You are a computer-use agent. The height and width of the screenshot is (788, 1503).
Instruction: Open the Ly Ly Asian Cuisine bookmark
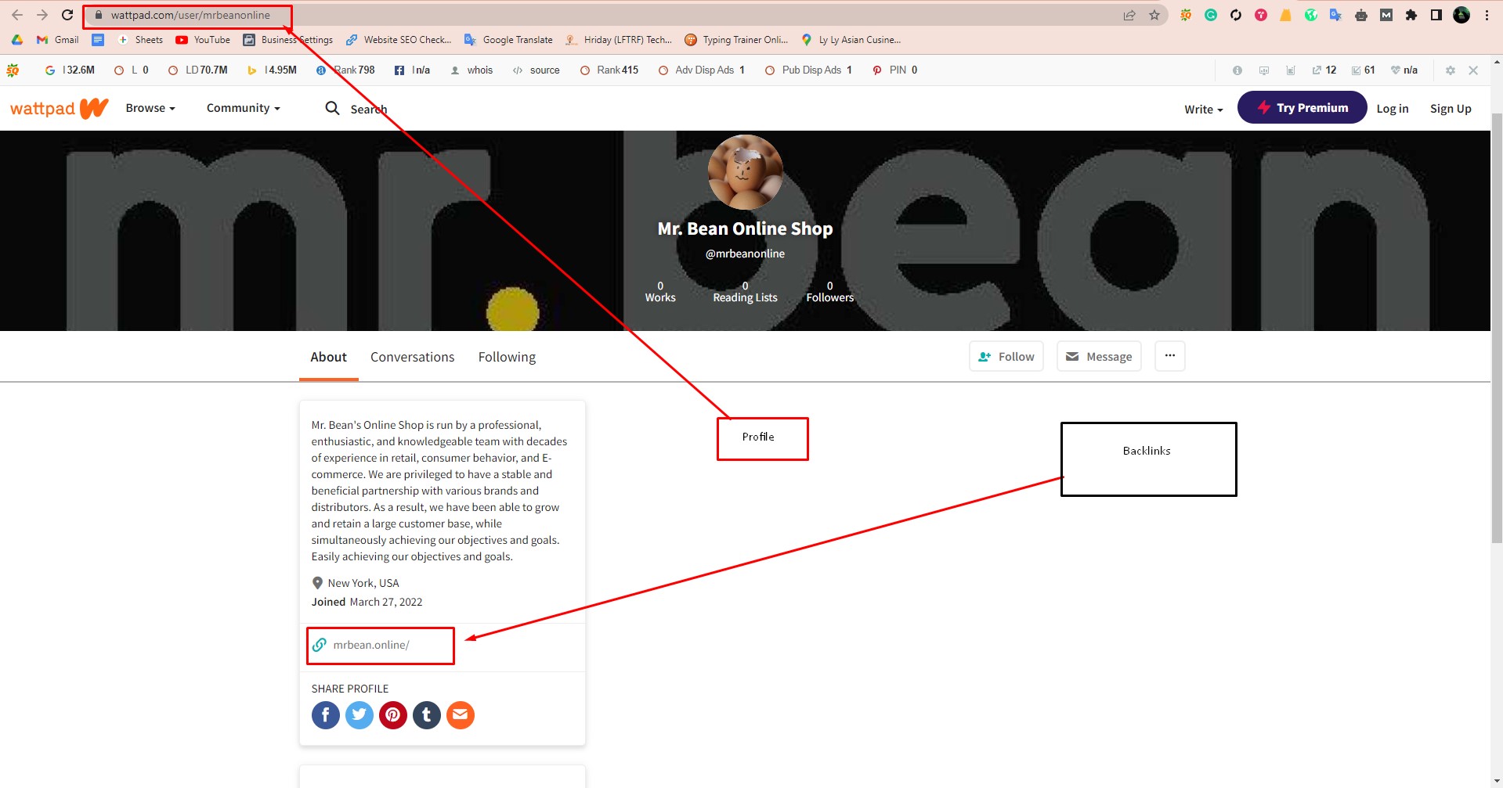click(x=851, y=40)
